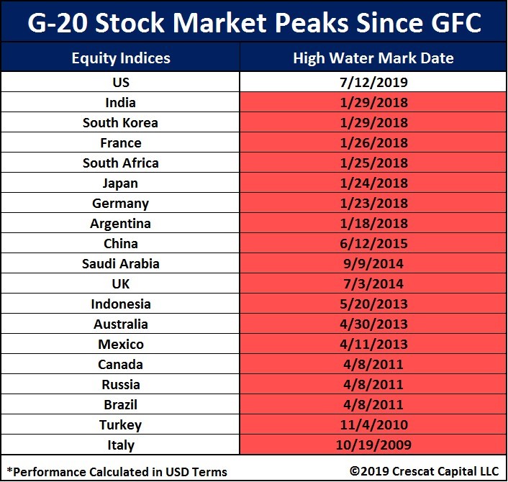Select the Japan country cell

coord(121,183)
